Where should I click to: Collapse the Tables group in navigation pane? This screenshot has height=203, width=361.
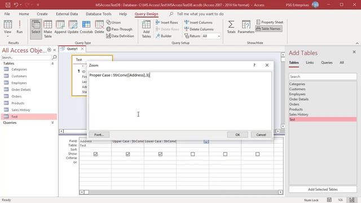(x=52, y=64)
